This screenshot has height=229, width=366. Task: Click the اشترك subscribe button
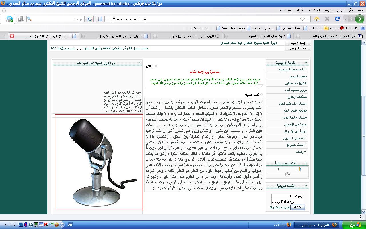point(297,207)
